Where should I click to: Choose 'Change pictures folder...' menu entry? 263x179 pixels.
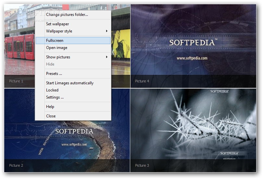click(x=73, y=15)
